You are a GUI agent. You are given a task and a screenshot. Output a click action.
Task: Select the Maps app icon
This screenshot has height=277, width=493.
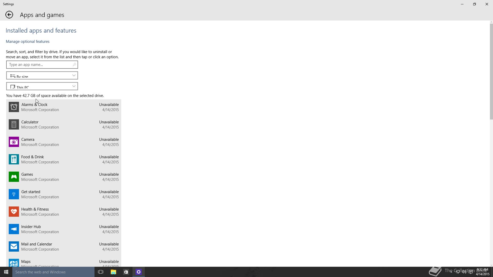coord(14,263)
